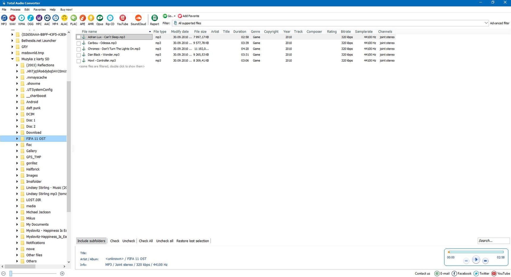Viewport: 511px width, 277px height.
Task: Open the Facebook link icon
Action: [x=454, y=273]
